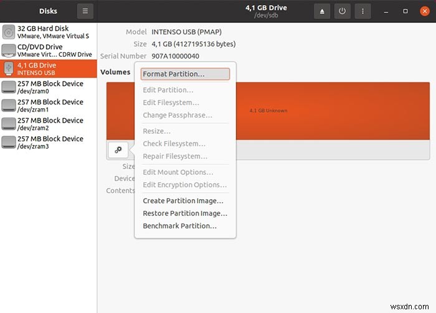
Task: Click the hard disk icon for 32 GB Hard Disk
Action: pos(9,32)
